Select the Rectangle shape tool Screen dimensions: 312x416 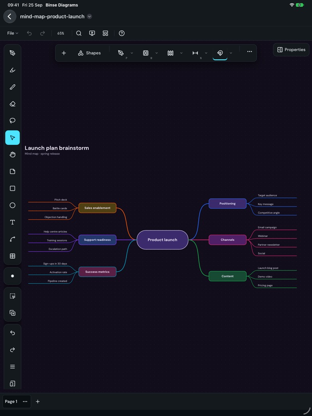(12, 188)
